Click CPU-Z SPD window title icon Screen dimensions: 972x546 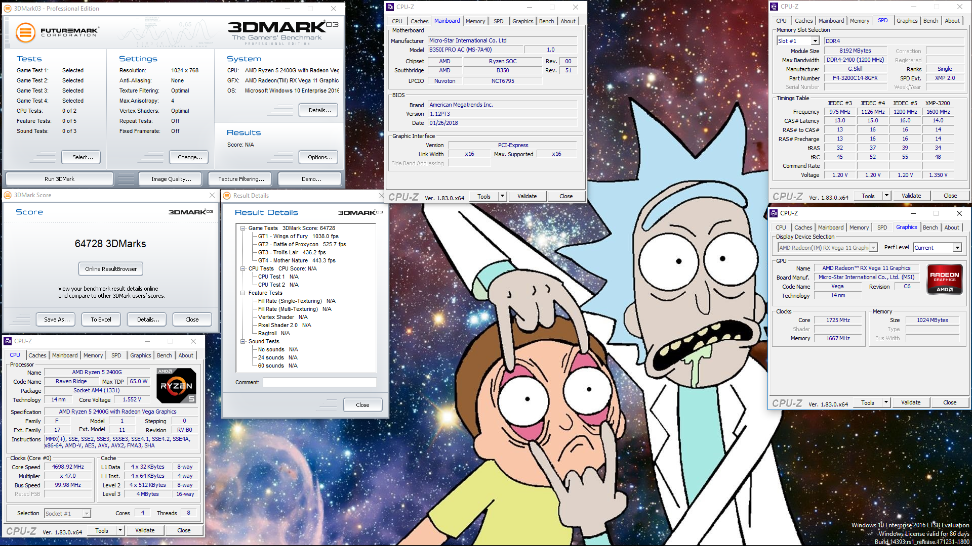click(x=774, y=7)
